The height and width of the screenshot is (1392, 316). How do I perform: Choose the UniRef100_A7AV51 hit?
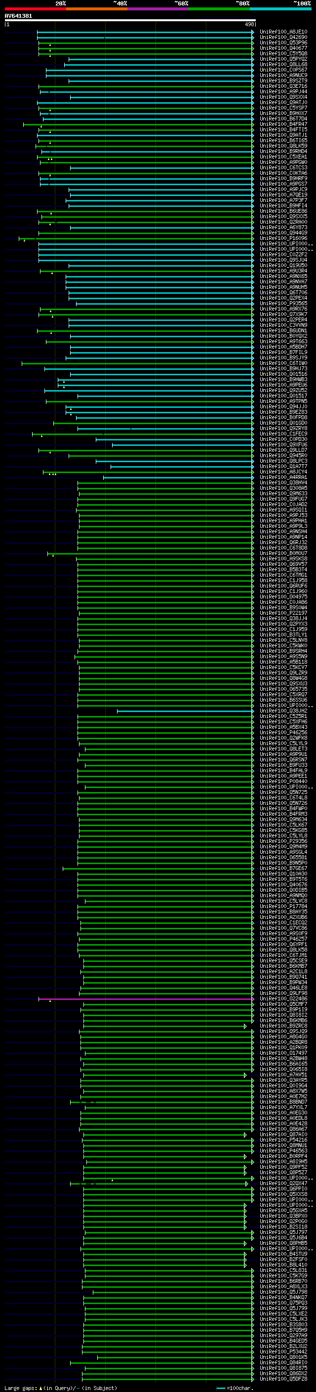(x=283, y=1075)
